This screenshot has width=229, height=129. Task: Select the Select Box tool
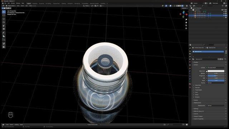[4, 12]
